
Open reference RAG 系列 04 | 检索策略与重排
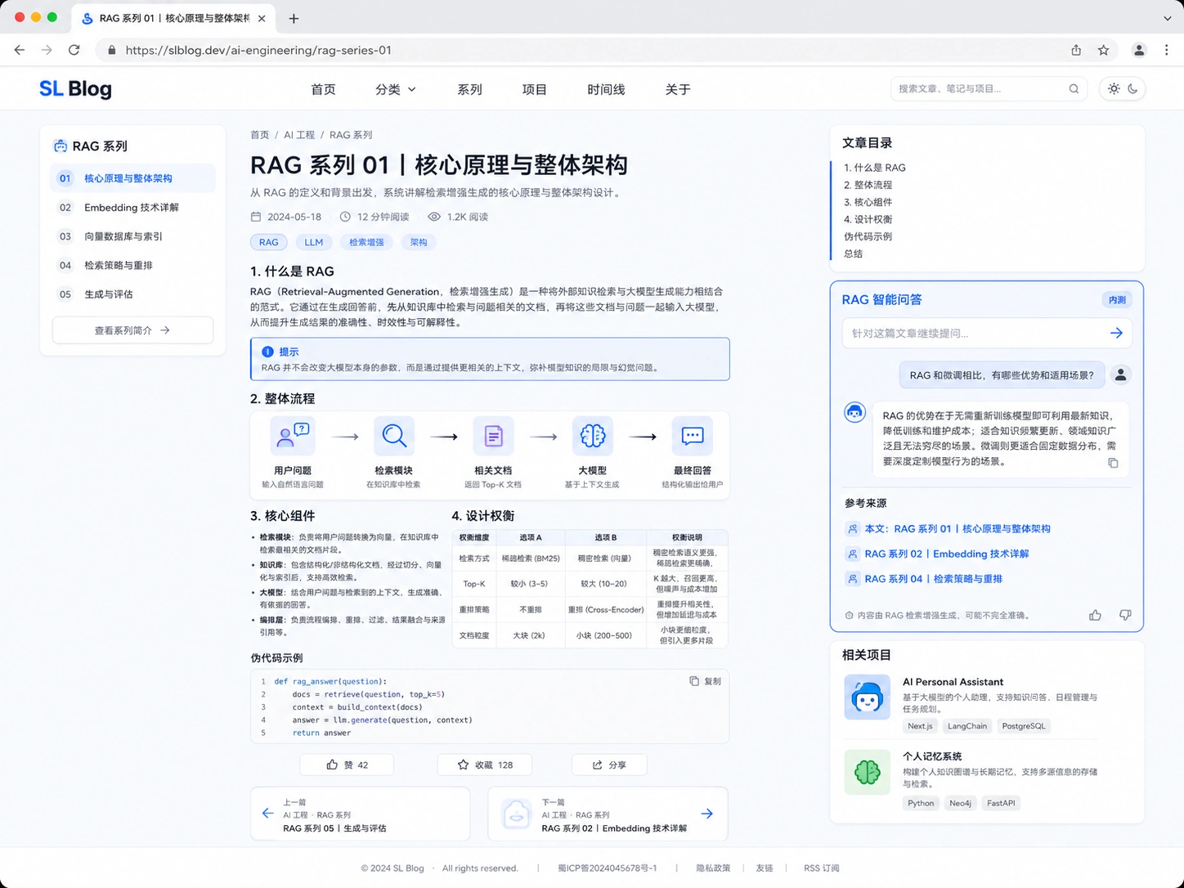[x=933, y=579]
